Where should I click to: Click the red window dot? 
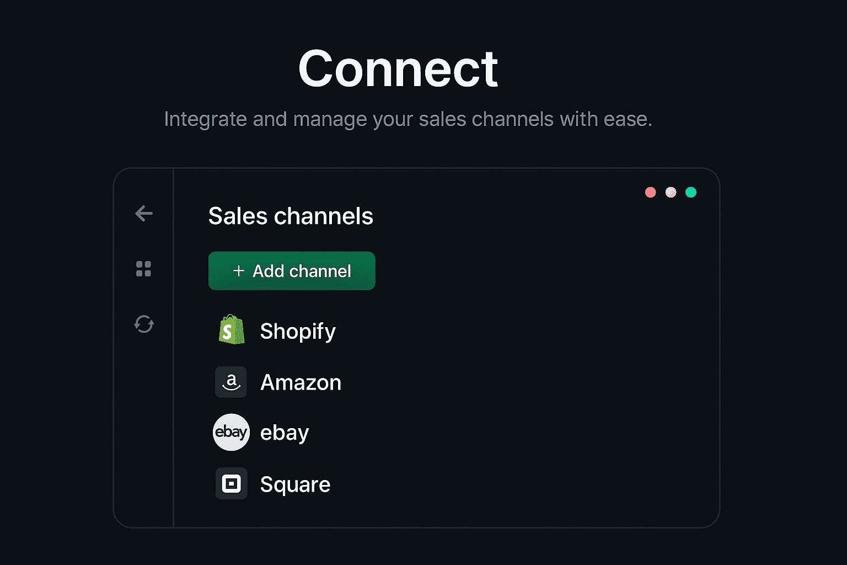(651, 192)
